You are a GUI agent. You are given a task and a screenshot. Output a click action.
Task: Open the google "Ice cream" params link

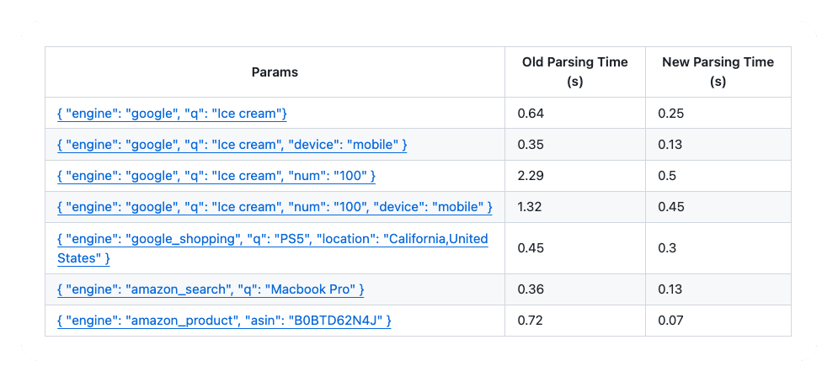tap(173, 113)
